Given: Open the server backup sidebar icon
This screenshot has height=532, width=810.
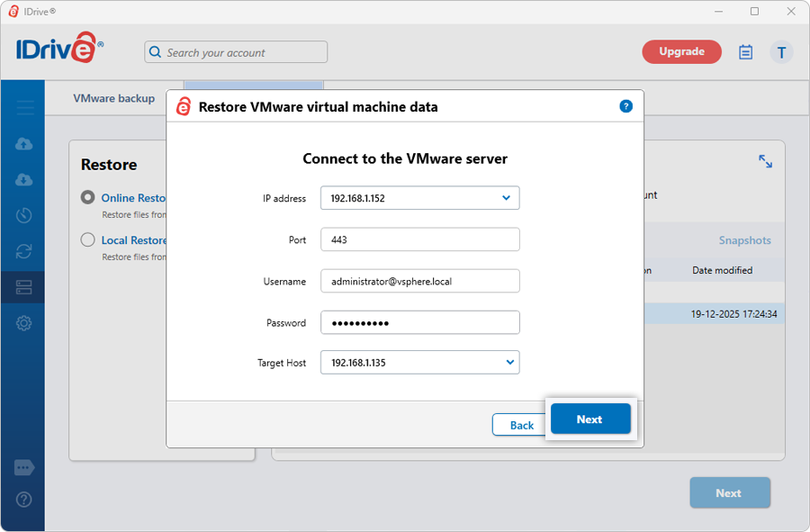Looking at the screenshot, I should tap(24, 287).
